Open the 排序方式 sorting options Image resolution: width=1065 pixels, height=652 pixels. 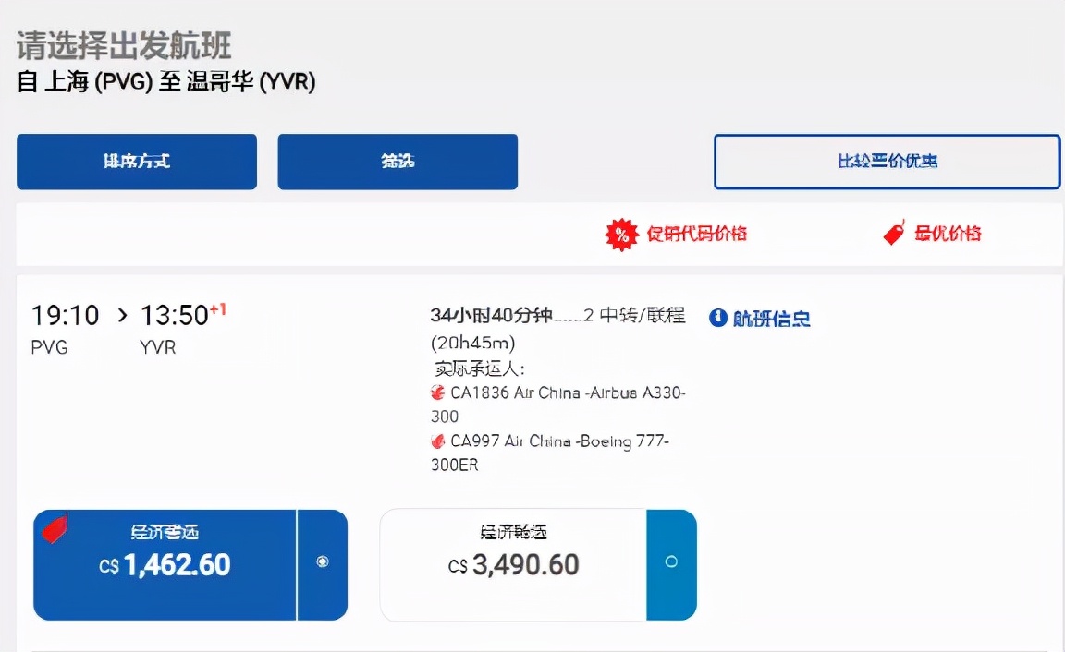(136, 162)
